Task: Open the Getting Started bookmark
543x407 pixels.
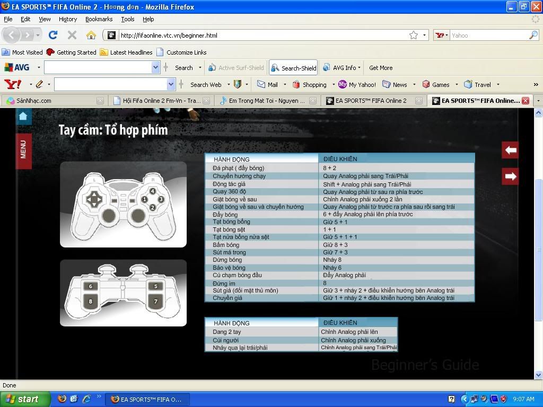Action: click(72, 52)
